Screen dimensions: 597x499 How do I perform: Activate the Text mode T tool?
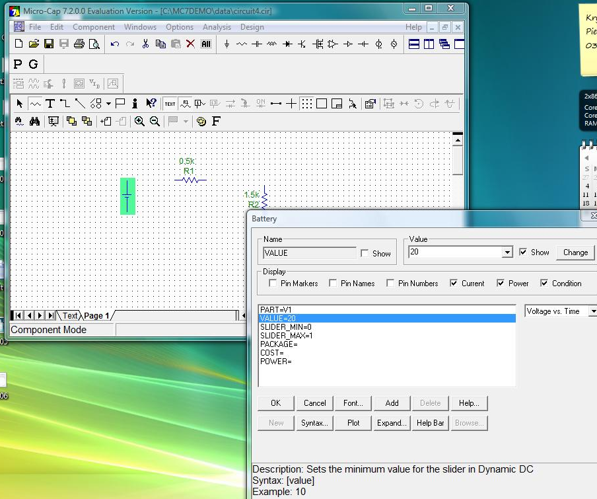coord(50,104)
